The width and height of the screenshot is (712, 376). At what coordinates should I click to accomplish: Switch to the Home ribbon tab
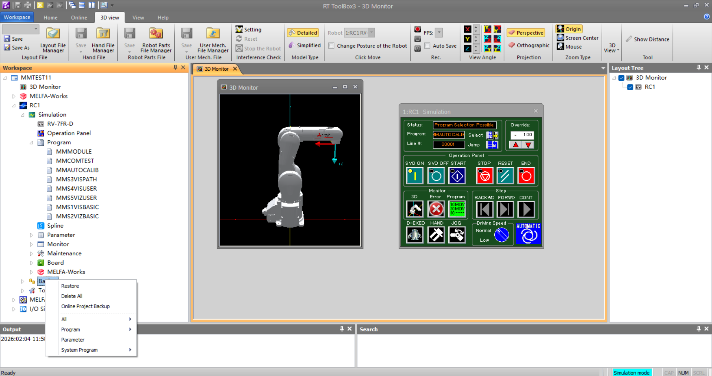tap(50, 17)
